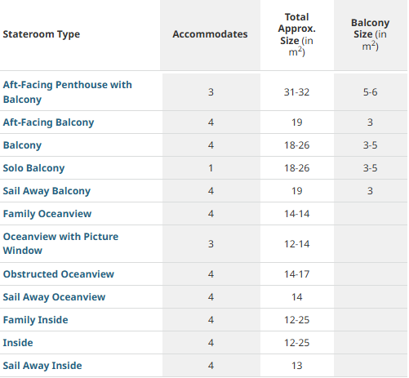The image size is (409, 378).
Task: Open the Obstructed Oceanview stateroom link
Action: tap(59, 274)
